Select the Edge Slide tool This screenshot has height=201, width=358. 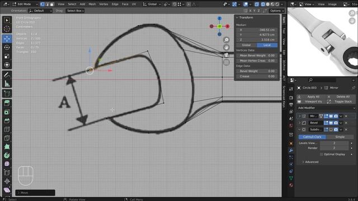pyautogui.click(x=7, y=173)
